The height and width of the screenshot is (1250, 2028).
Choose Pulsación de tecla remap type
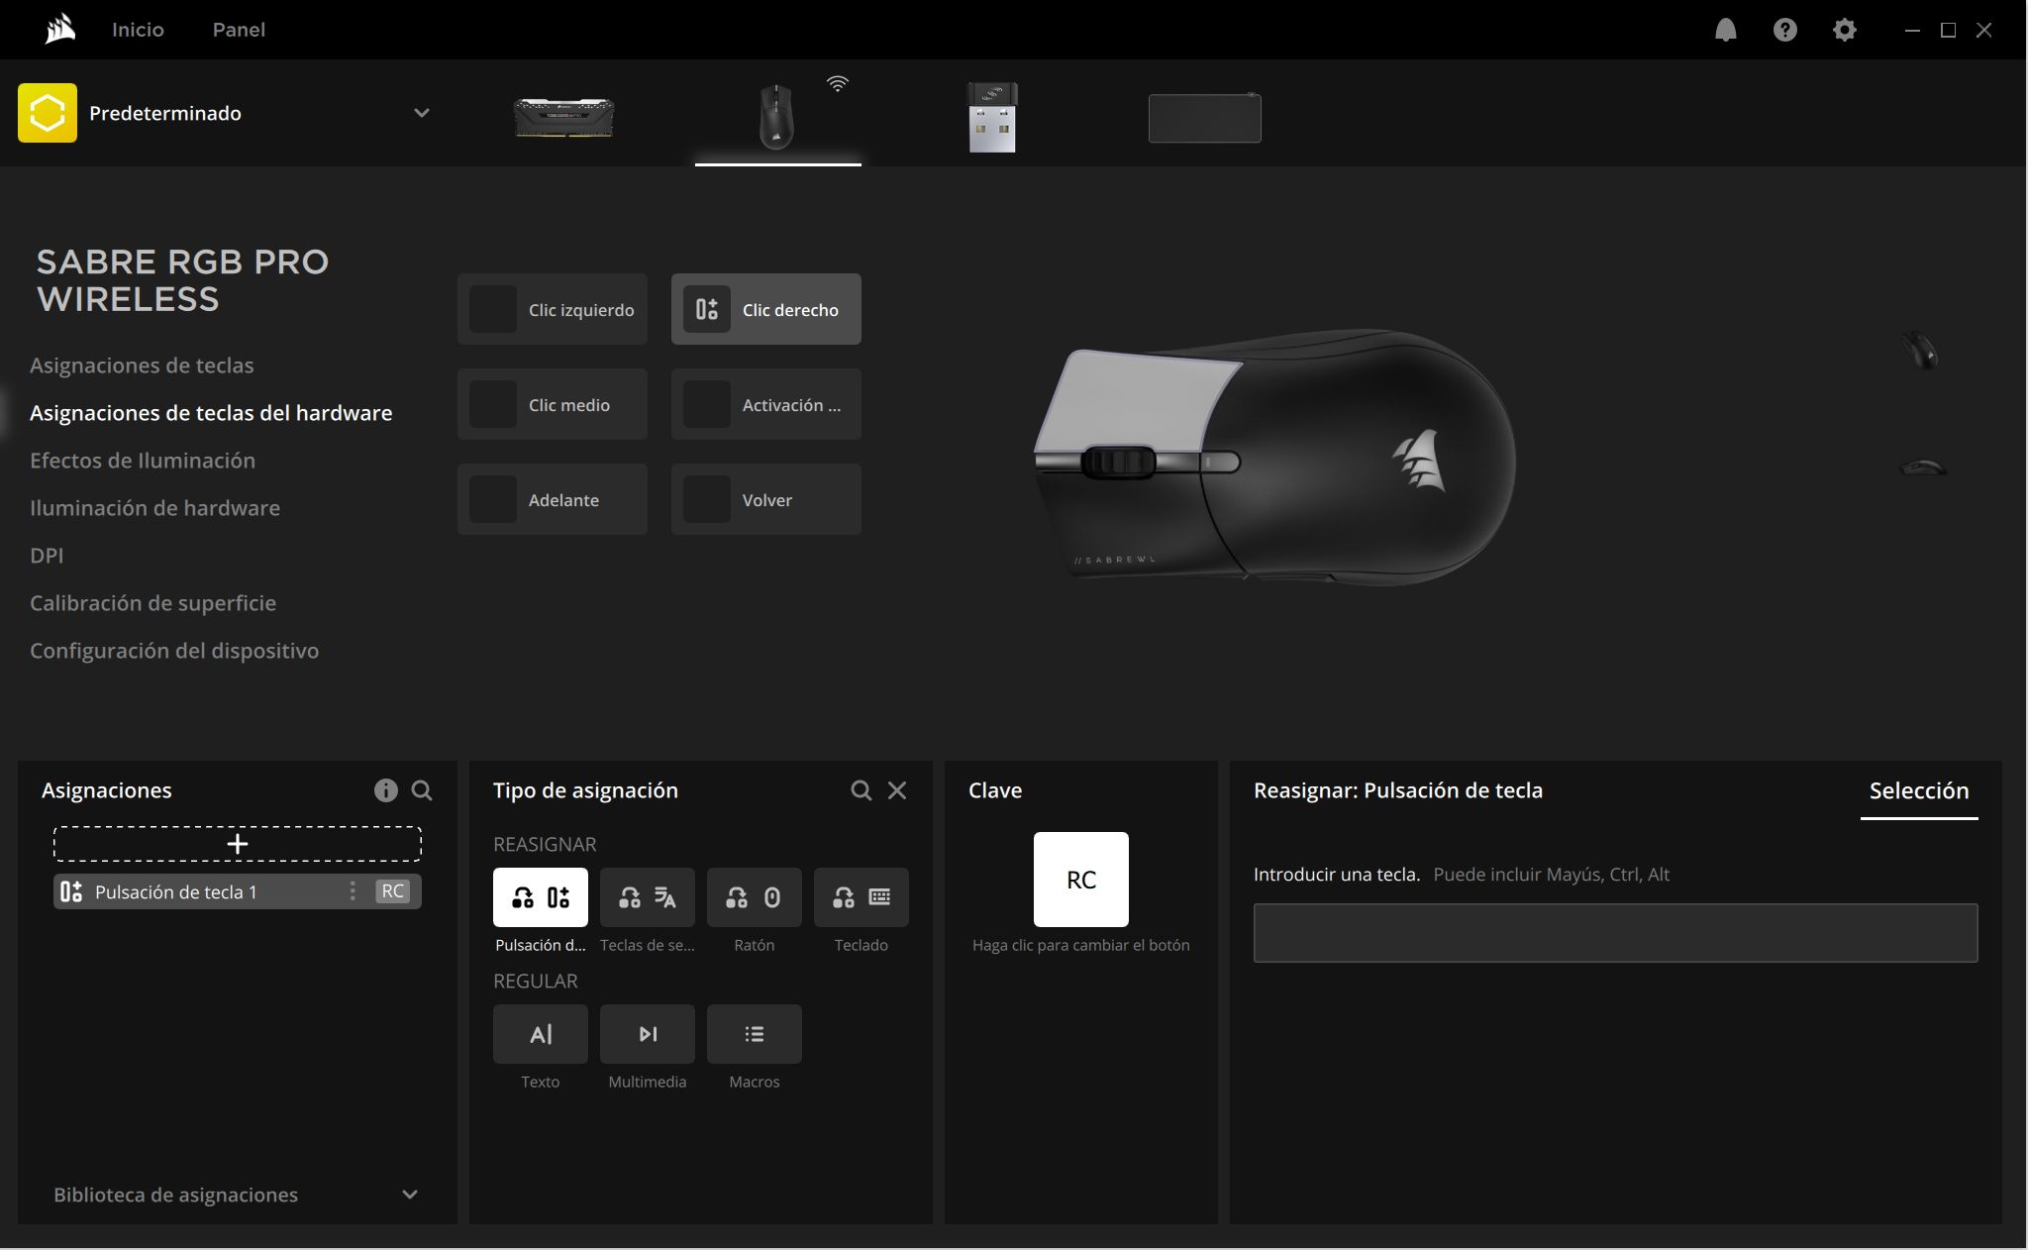[541, 897]
